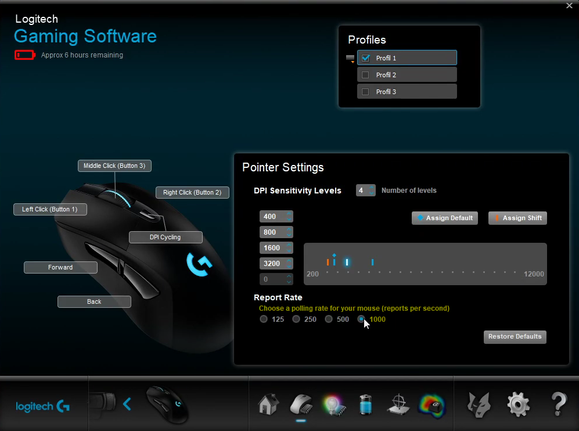Viewport: 579px width, 431px height.
Task: Open the settings gear icon
Action: [x=519, y=405]
